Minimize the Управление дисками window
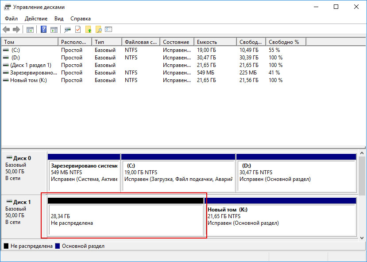Screen dimensions: 367x262 (316, 7)
